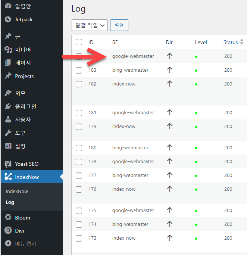Viewport: 247px width, 255px height.
Task: Check the box for log entry 182
Action: click(79, 84)
